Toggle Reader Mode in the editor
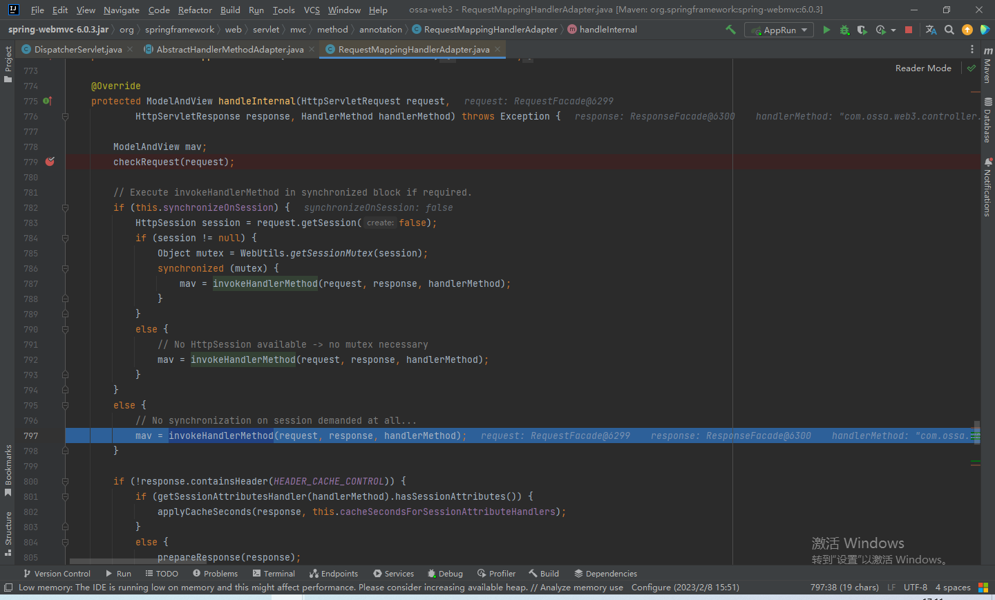Screen dimensions: 995x600 point(923,68)
